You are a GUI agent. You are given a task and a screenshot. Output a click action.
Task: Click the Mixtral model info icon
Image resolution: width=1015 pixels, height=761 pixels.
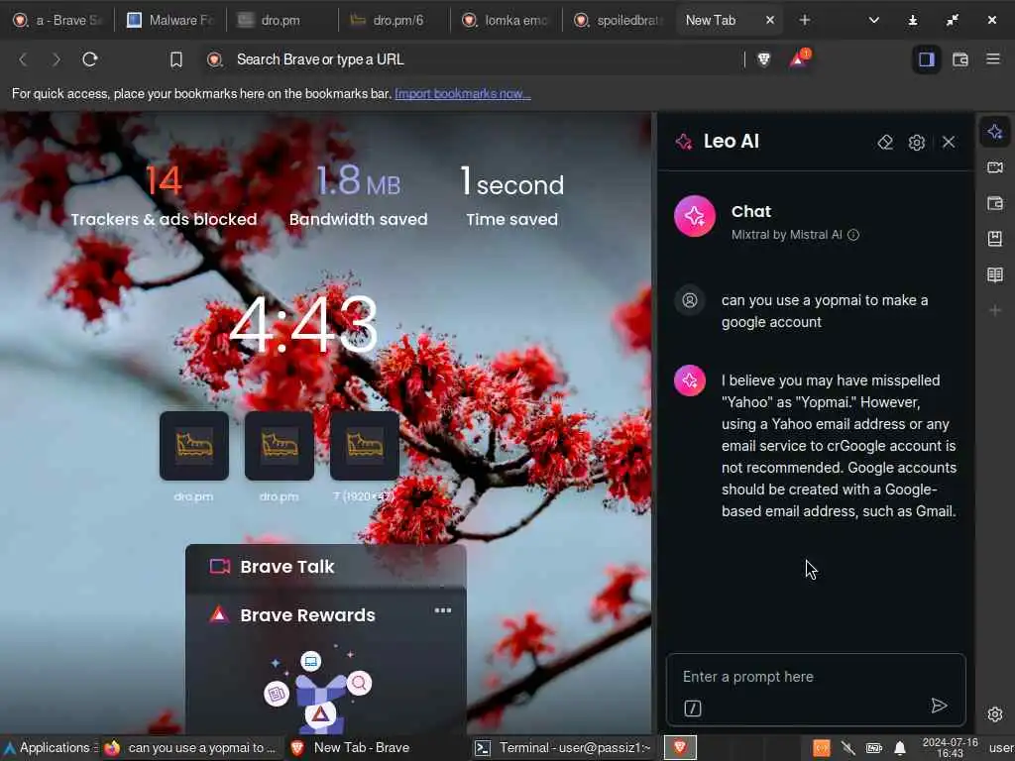click(x=853, y=234)
